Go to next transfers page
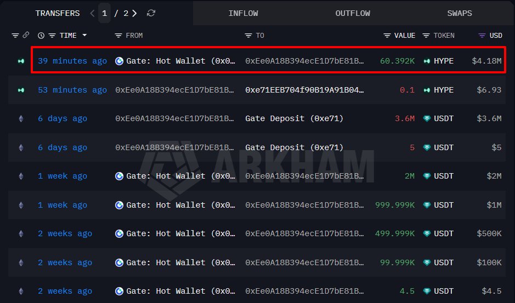Screen dimensions: 515x303 click(x=134, y=13)
